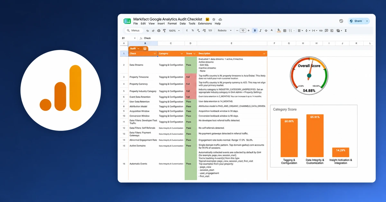386x202 pixels.
Task: Open the Help menu
Action: [217, 24]
